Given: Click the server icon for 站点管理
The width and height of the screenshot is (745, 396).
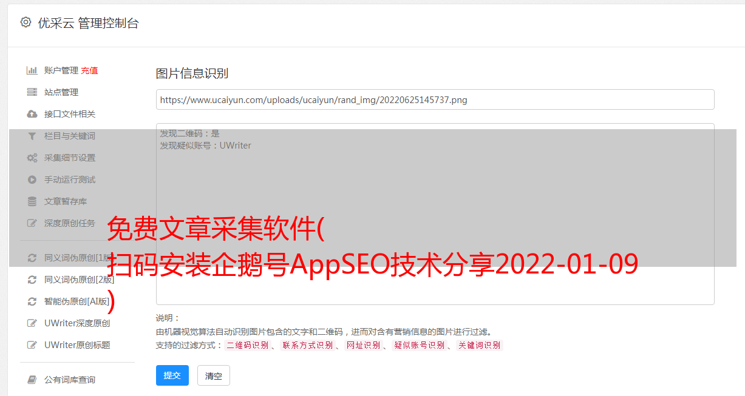Looking at the screenshot, I should [32, 92].
